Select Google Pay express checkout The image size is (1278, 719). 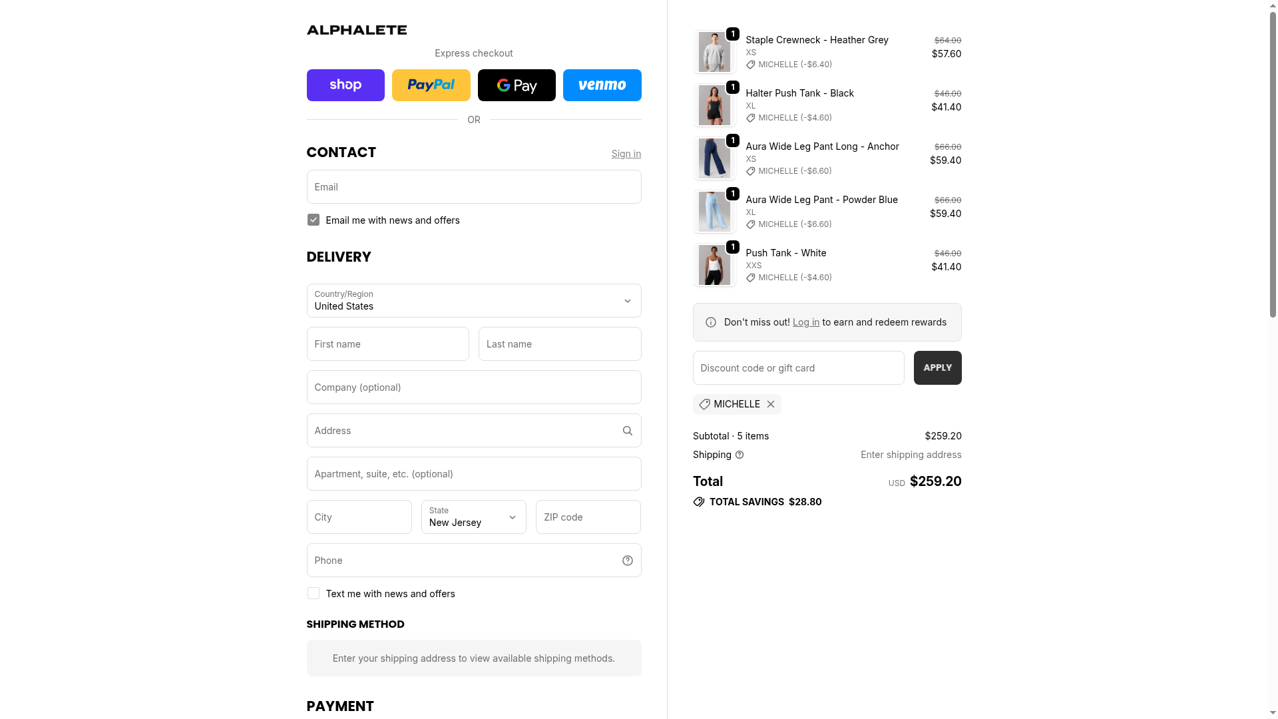click(517, 85)
